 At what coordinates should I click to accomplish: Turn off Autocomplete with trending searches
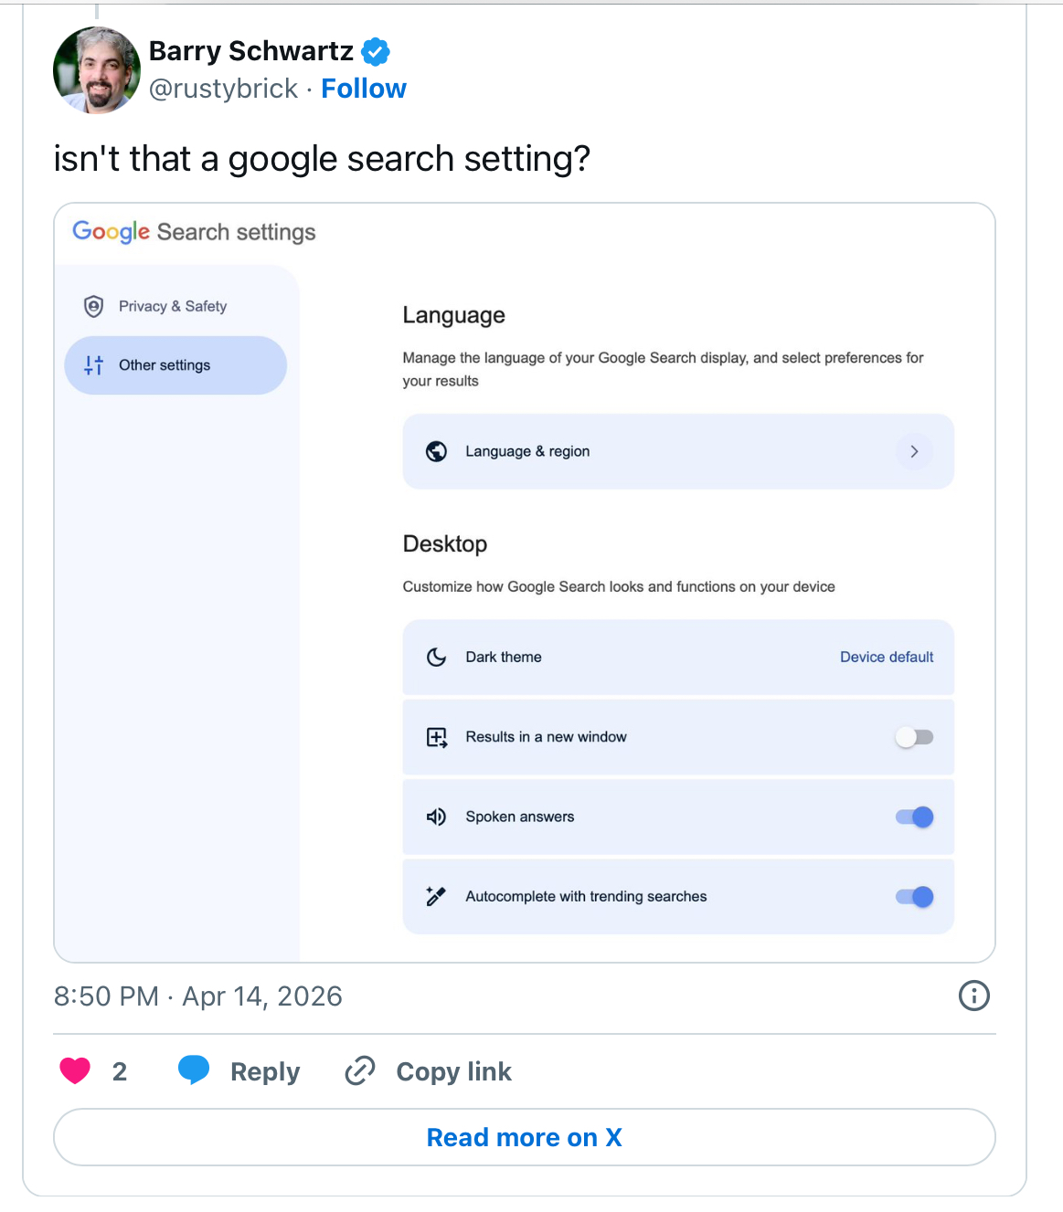point(913,896)
